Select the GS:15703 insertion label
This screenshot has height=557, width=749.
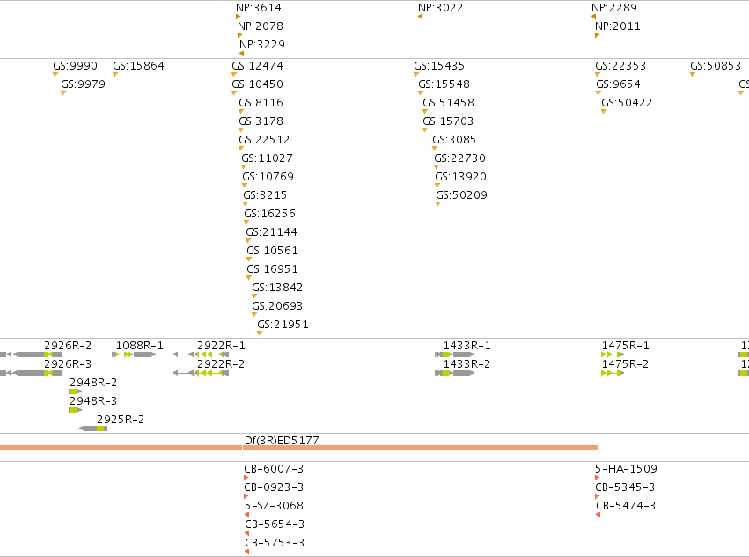pos(448,121)
